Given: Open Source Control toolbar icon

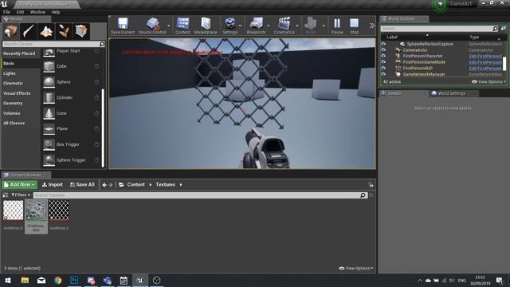Looking at the screenshot, I should coord(152,23).
